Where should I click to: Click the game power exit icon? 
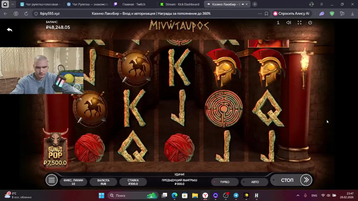click(310, 23)
